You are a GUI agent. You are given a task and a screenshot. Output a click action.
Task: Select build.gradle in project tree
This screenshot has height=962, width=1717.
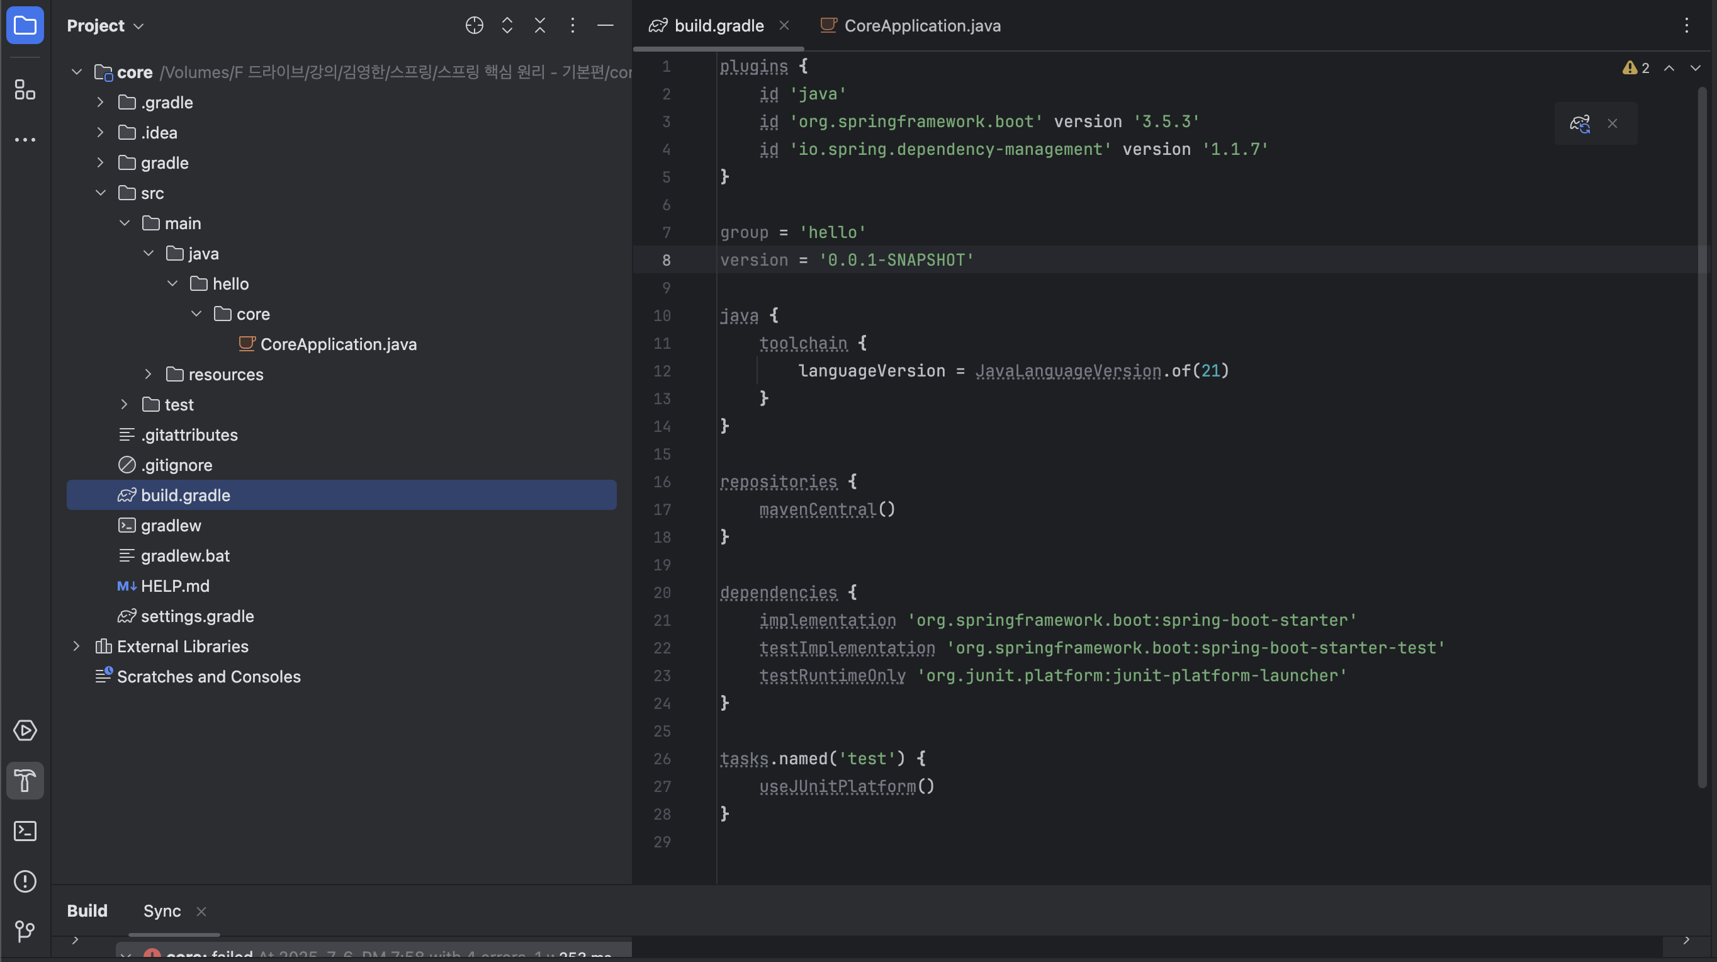(341, 495)
